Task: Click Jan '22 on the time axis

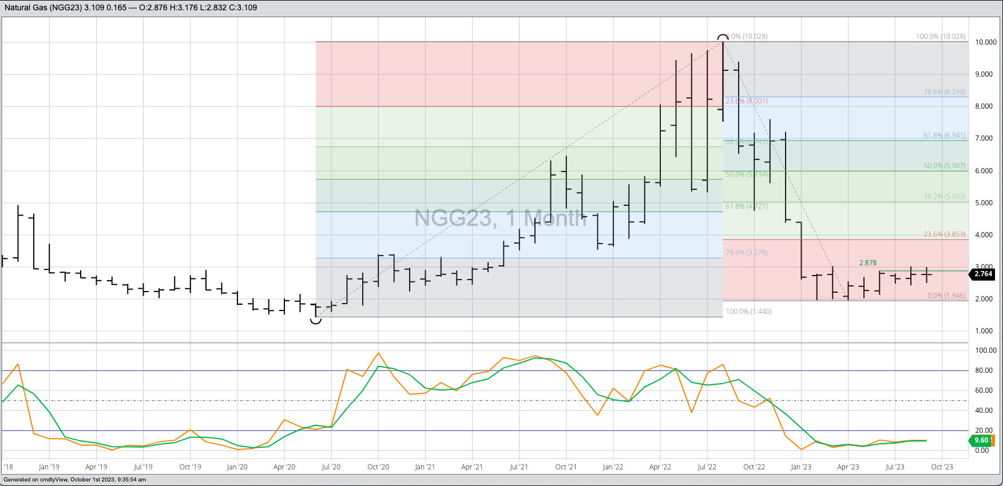Action: click(613, 467)
